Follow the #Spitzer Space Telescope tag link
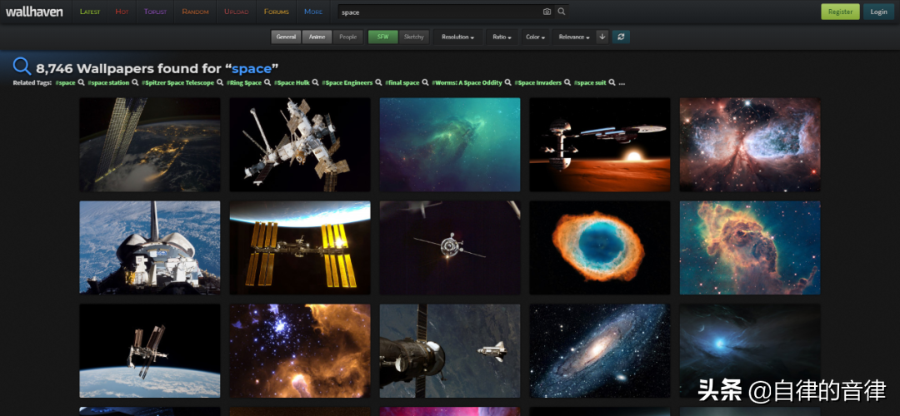The image size is (900, 416). coord(178,82)
